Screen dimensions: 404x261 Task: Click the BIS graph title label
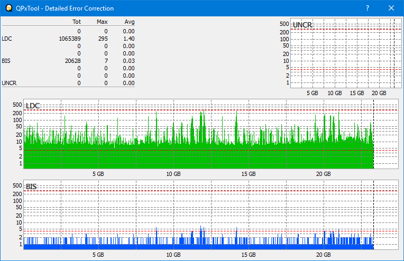pyautogui.click(x=31, y=187)
